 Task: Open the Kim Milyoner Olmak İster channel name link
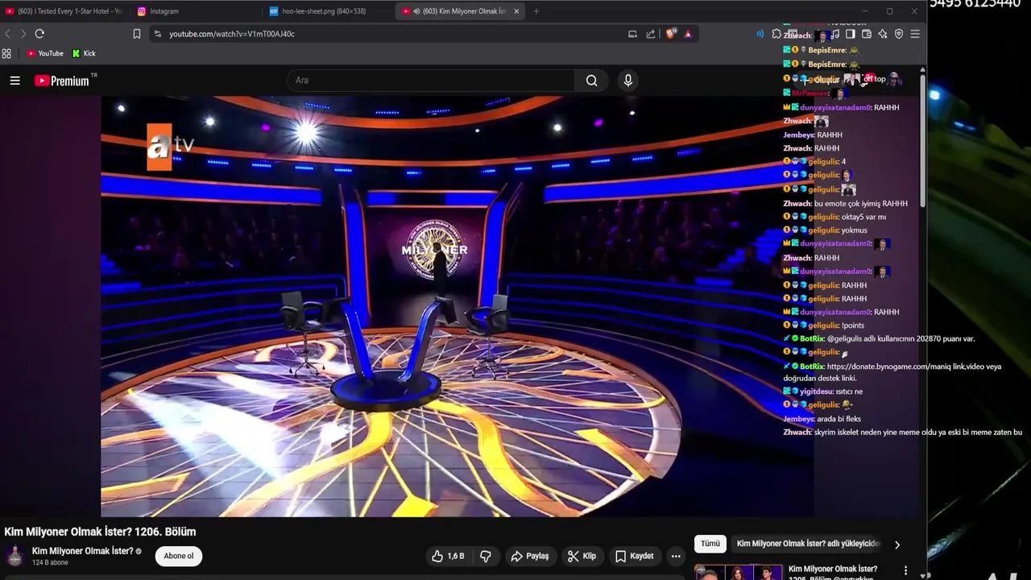point(82,551)
